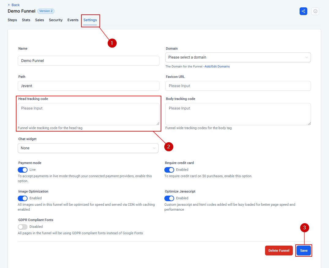329x268 pixels.
Task: Disable the Optimize Javascript toggle
Action: pos(169,198)
